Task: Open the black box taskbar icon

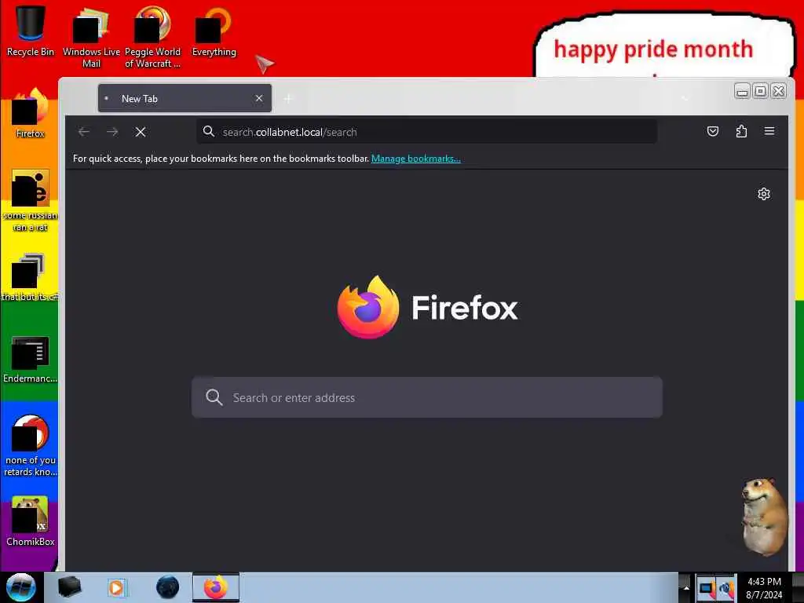Action: tap(69, 587)
